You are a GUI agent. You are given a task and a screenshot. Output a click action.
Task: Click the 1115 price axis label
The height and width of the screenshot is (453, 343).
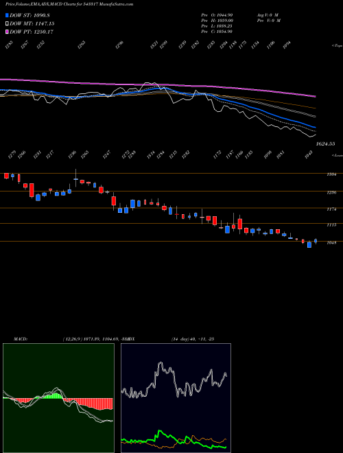[331, 224]
